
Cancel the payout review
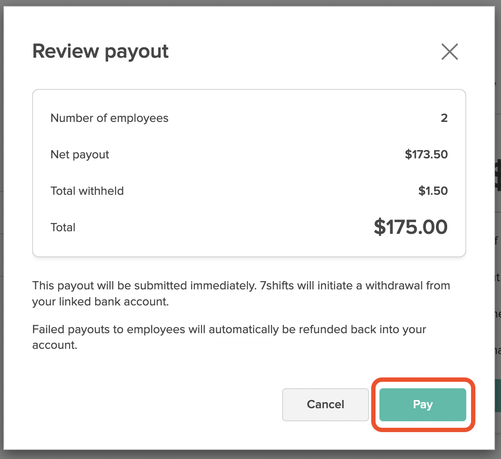[x=325, y=404]
